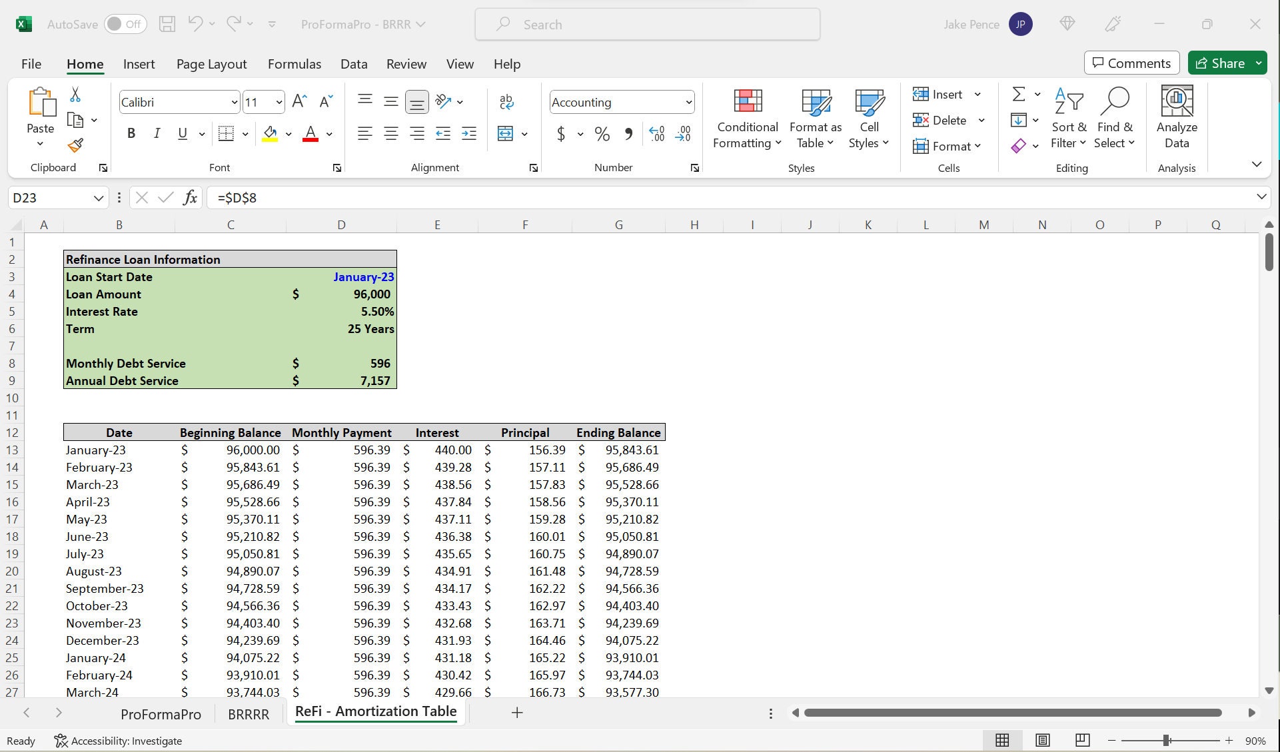Open Conditional Formatting options
Screen dimensions: 1280x752
(746, 119)
